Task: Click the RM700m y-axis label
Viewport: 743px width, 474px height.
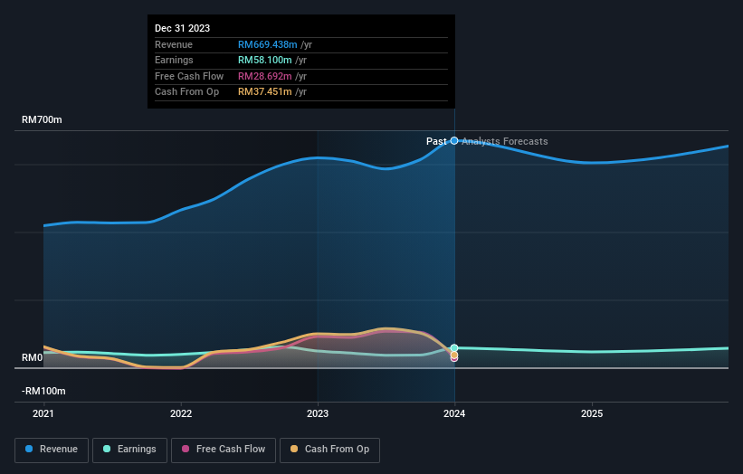Action: pyautogui.click(x=42, y=119)
